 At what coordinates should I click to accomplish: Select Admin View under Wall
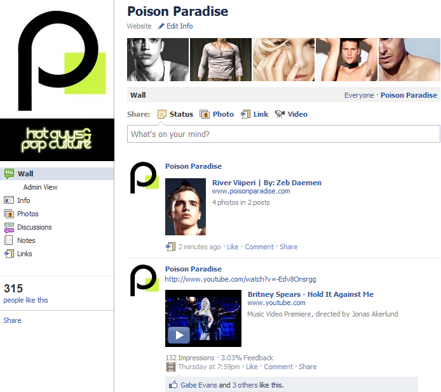tap(40, 187)
